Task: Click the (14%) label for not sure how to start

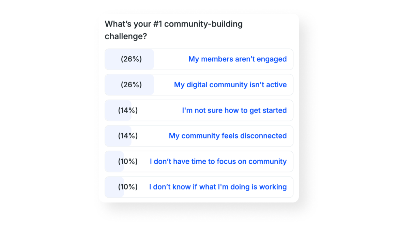Action: (x=128, y=110)
